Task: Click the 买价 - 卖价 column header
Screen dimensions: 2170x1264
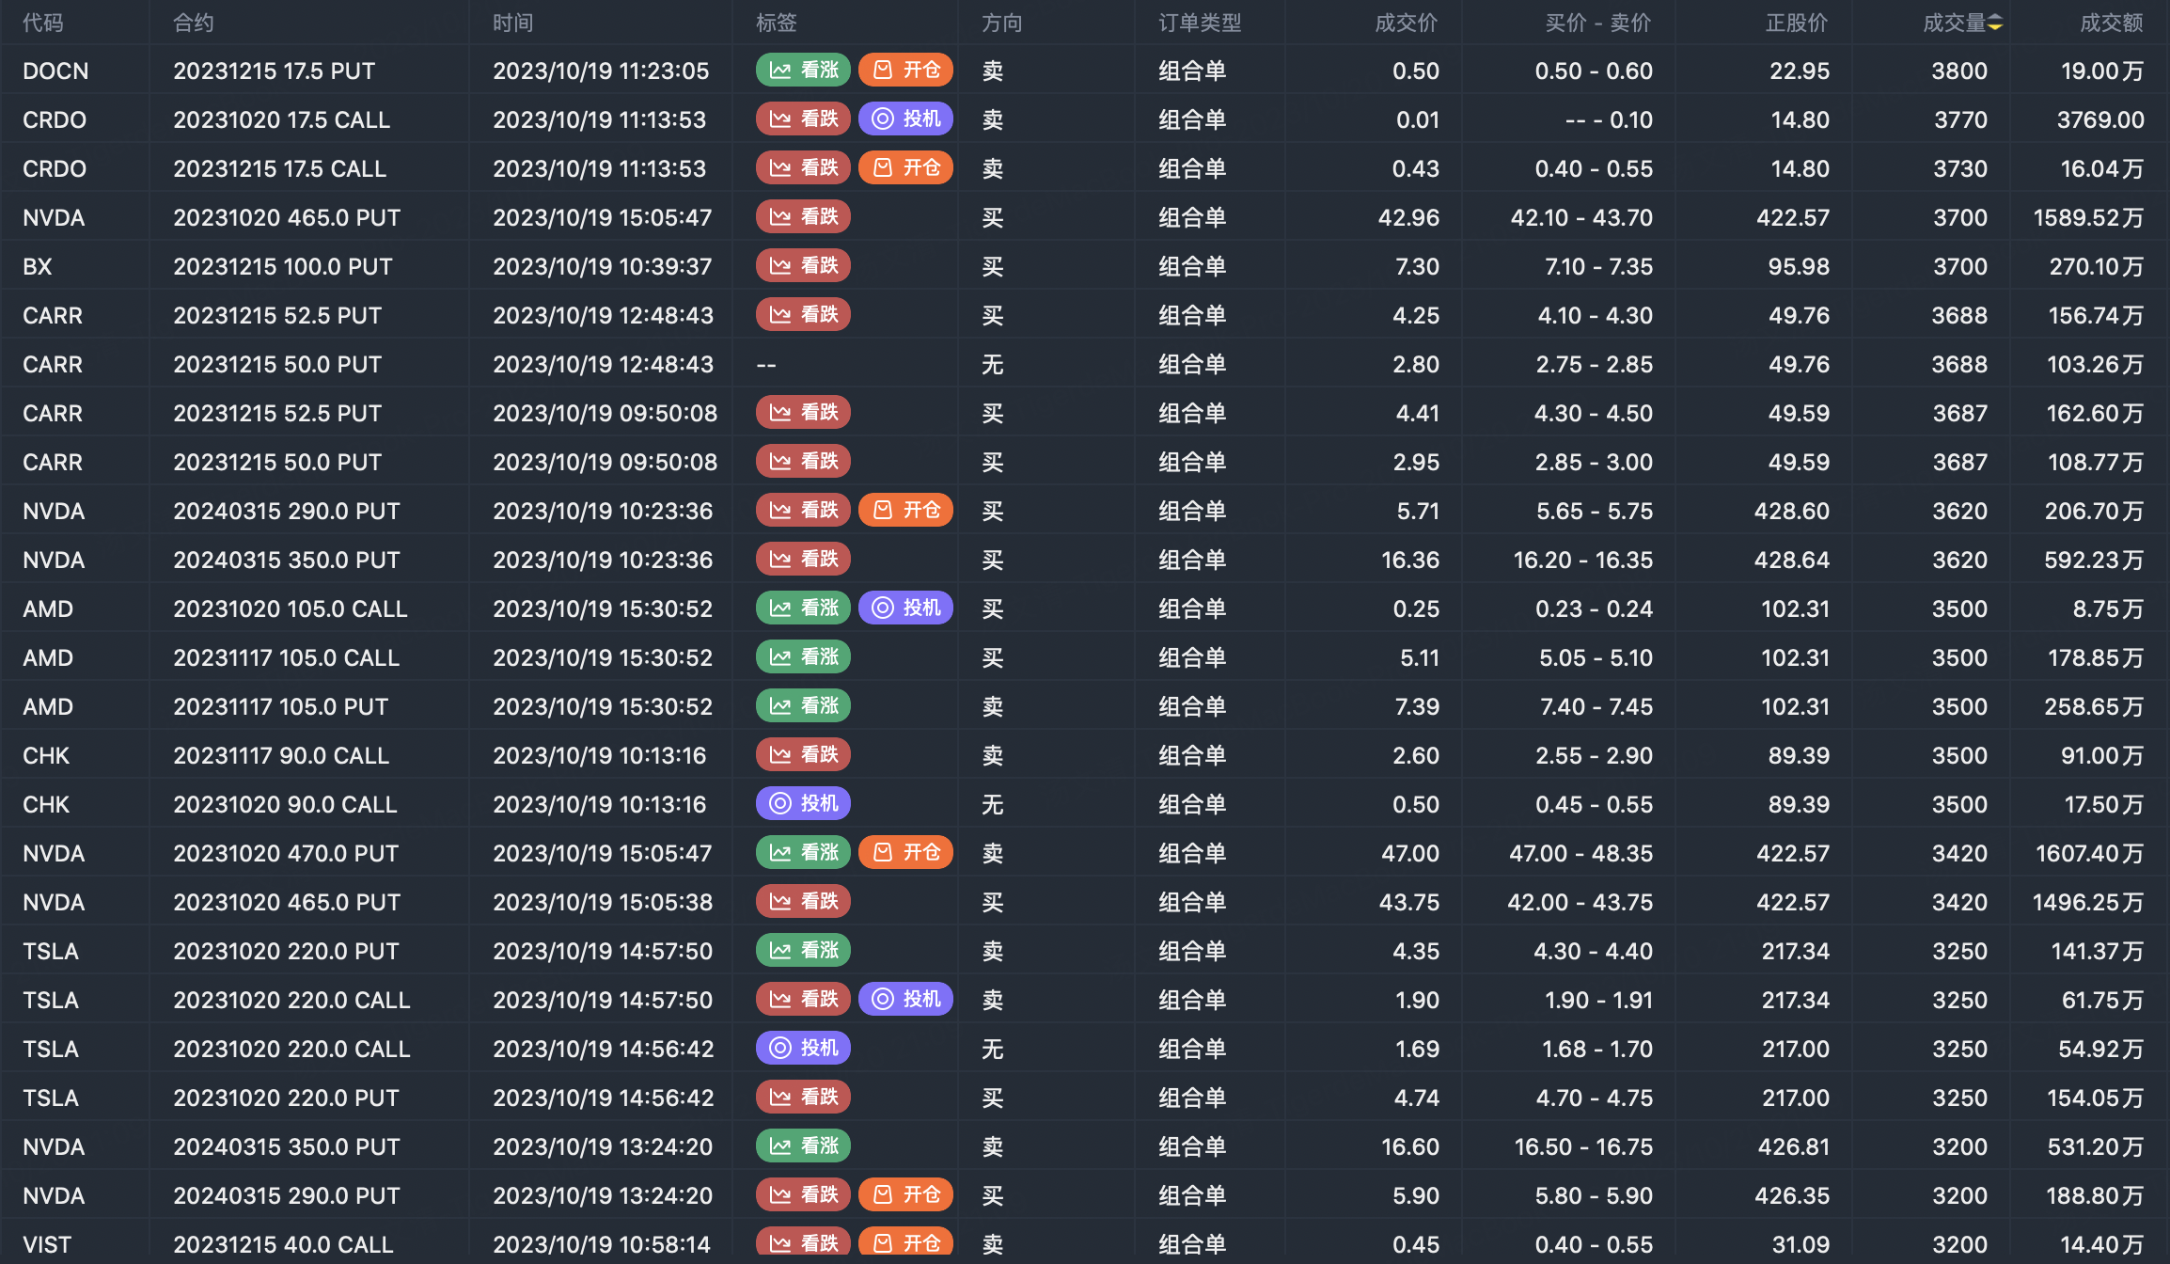Action: (x=1598, y=23)
